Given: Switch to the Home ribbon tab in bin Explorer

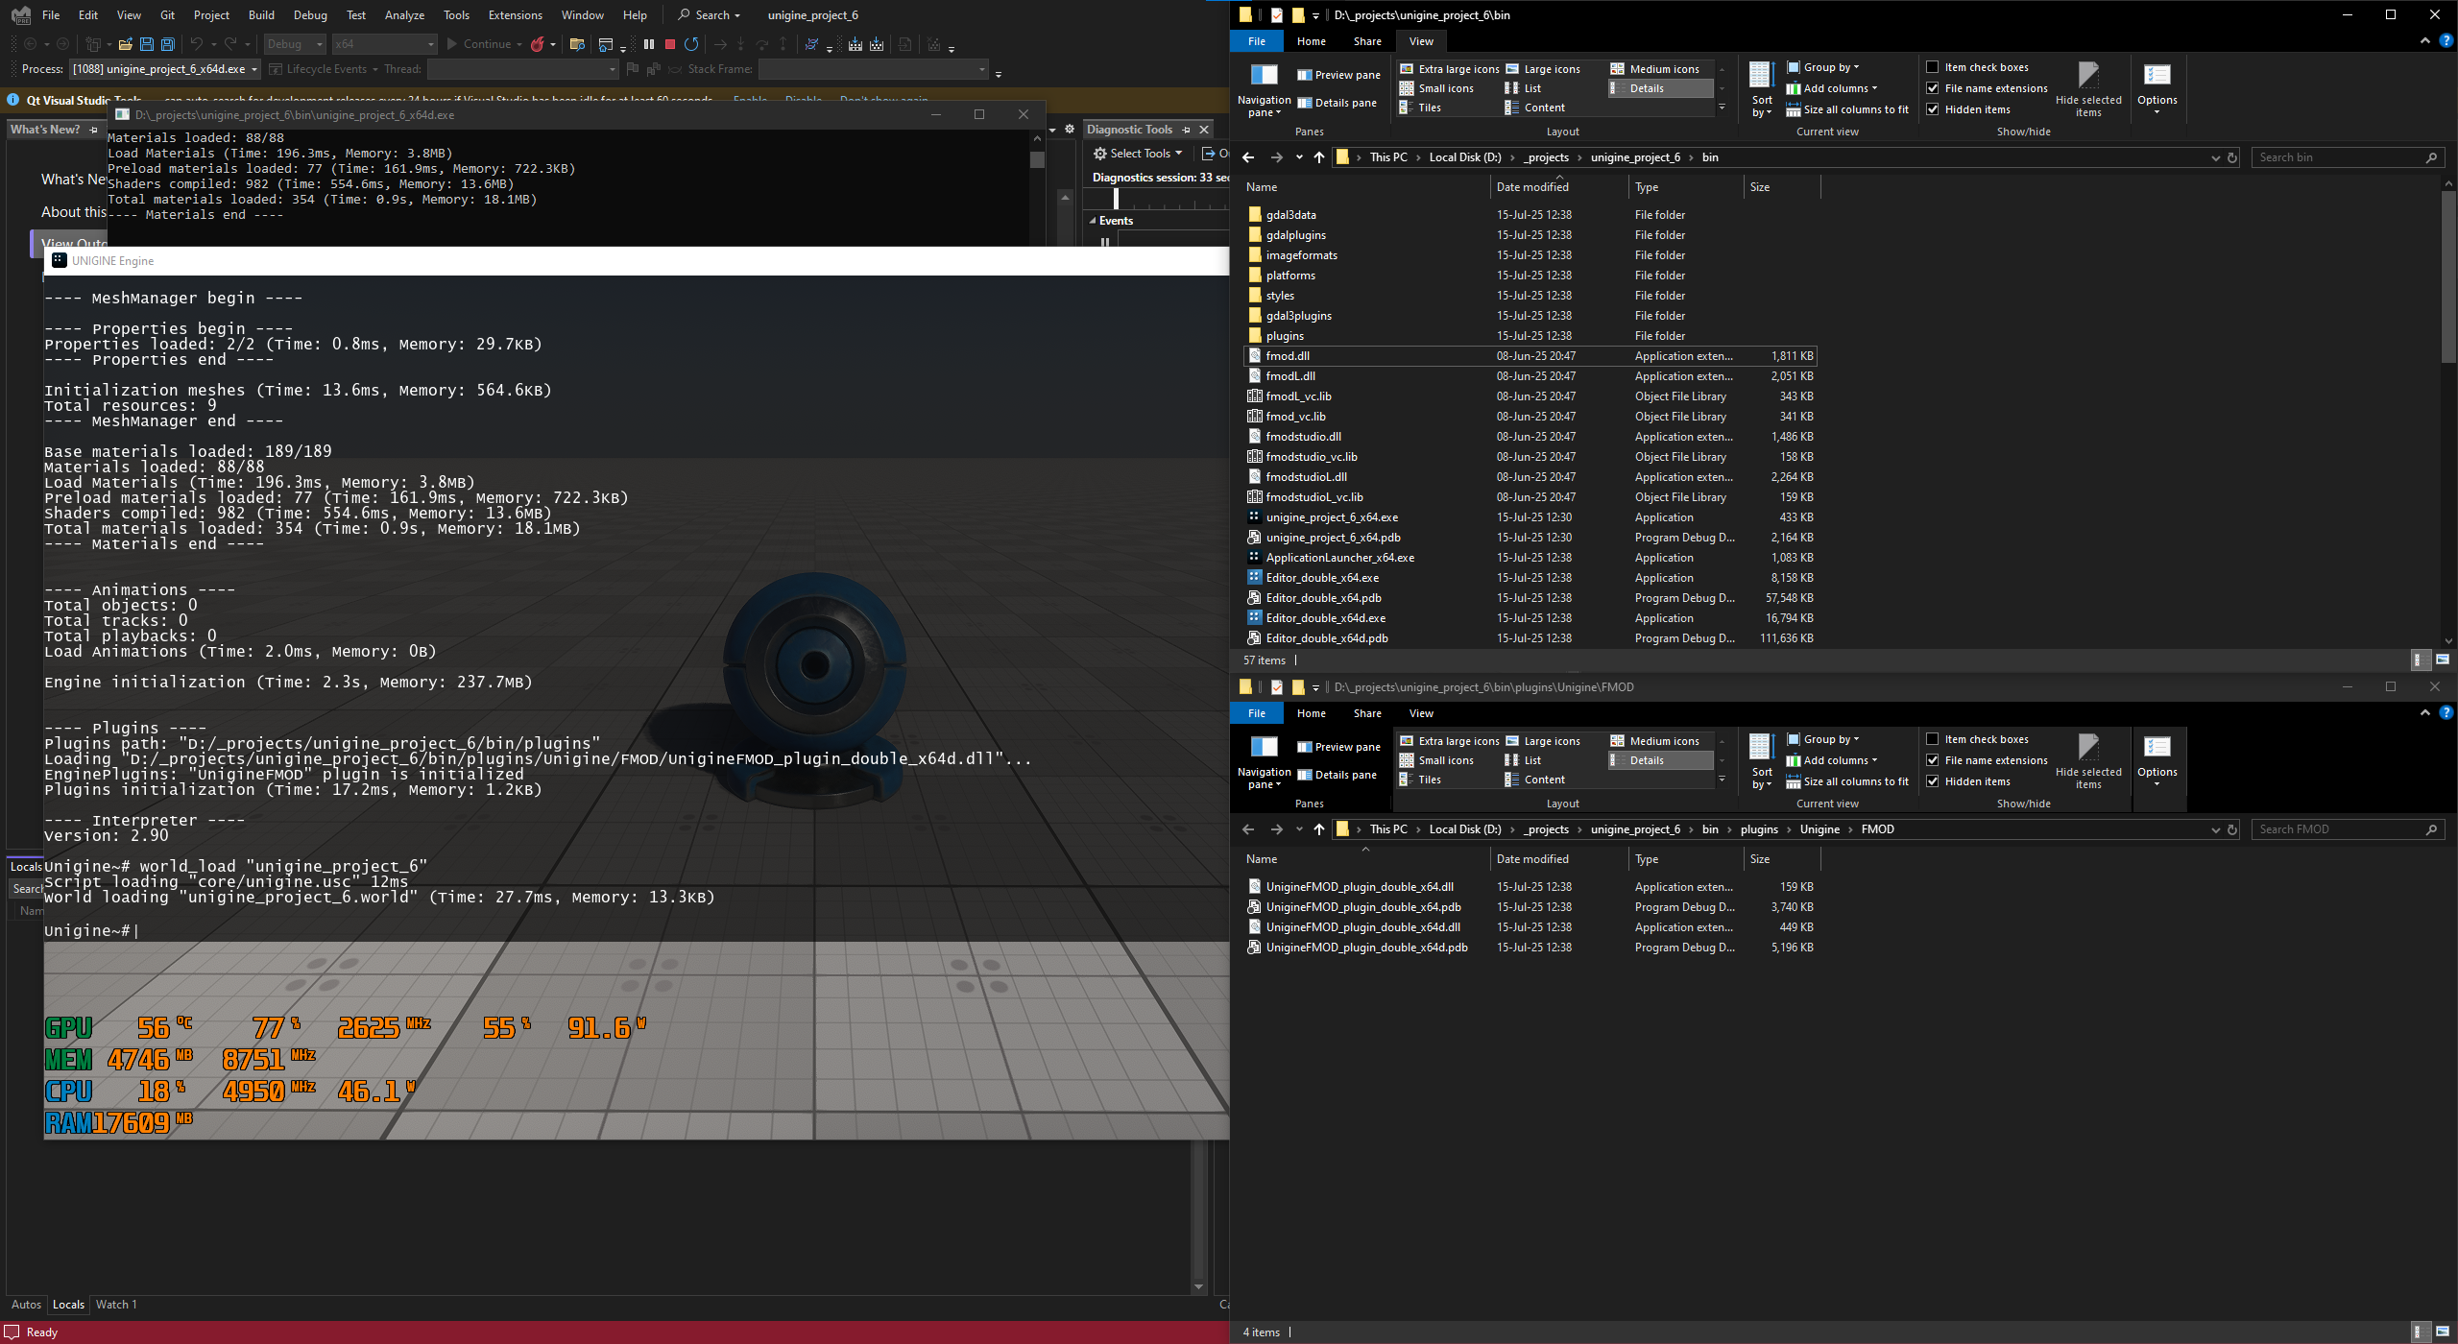Looking at the screenshot, I should pos(1311,41).
